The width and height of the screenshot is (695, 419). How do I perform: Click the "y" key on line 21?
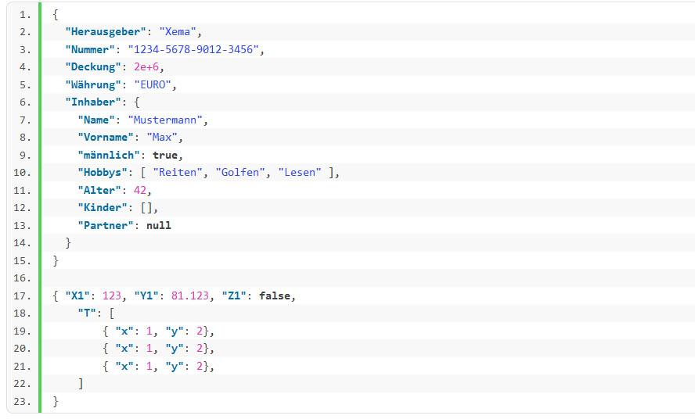(175, 367)
